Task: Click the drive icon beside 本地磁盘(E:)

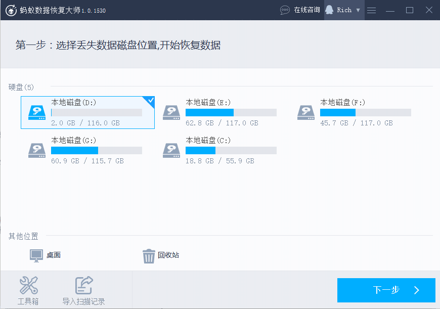Action: pos(171,112)
